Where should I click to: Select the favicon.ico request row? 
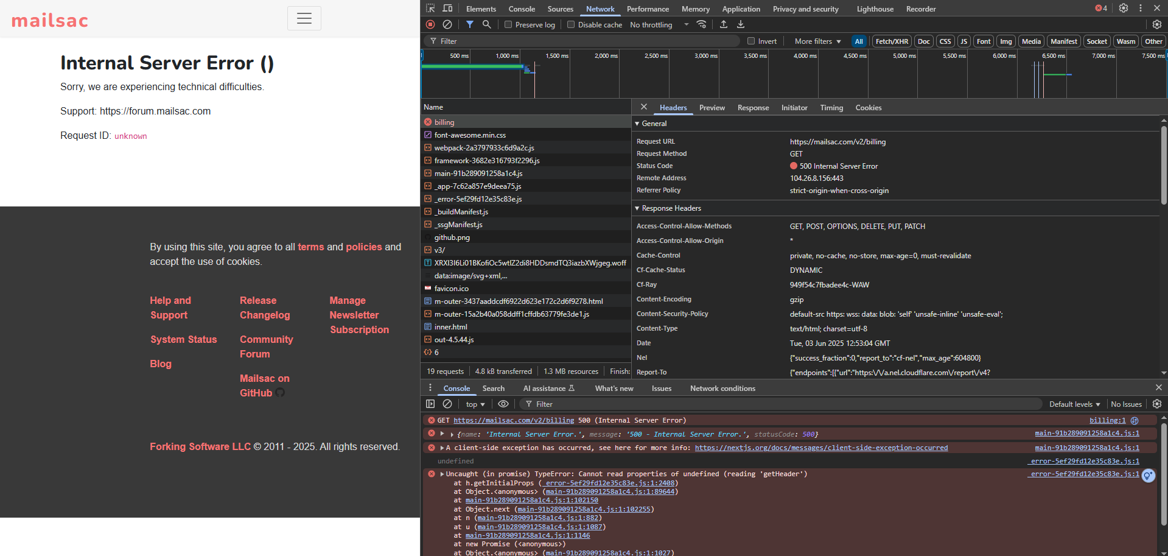click(526, 289)
